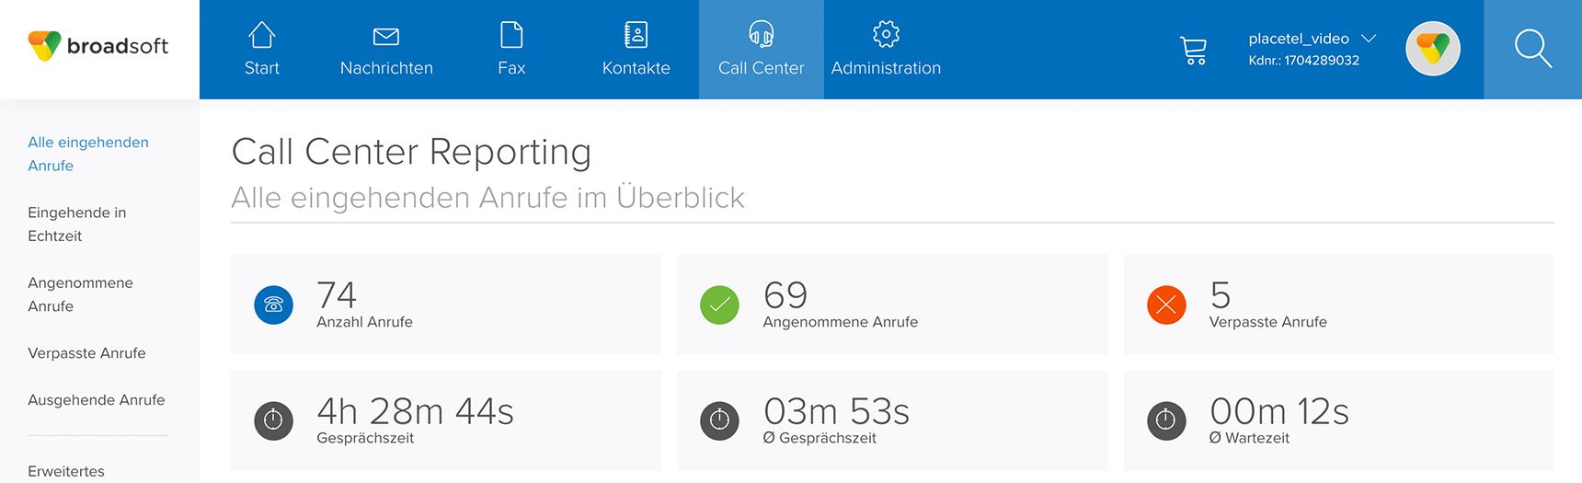
Task: Click the stopwatch icon beside Gesprächszeit total
Action: tap(273, 421)
